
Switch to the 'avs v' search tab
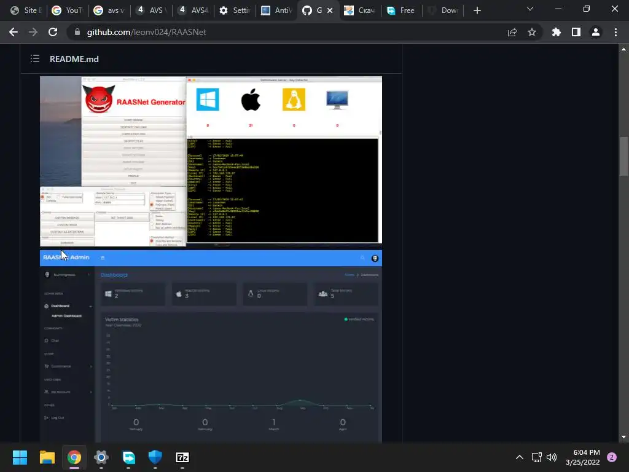(109, 10)
